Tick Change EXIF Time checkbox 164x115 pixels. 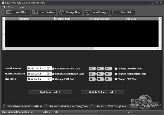116,79
